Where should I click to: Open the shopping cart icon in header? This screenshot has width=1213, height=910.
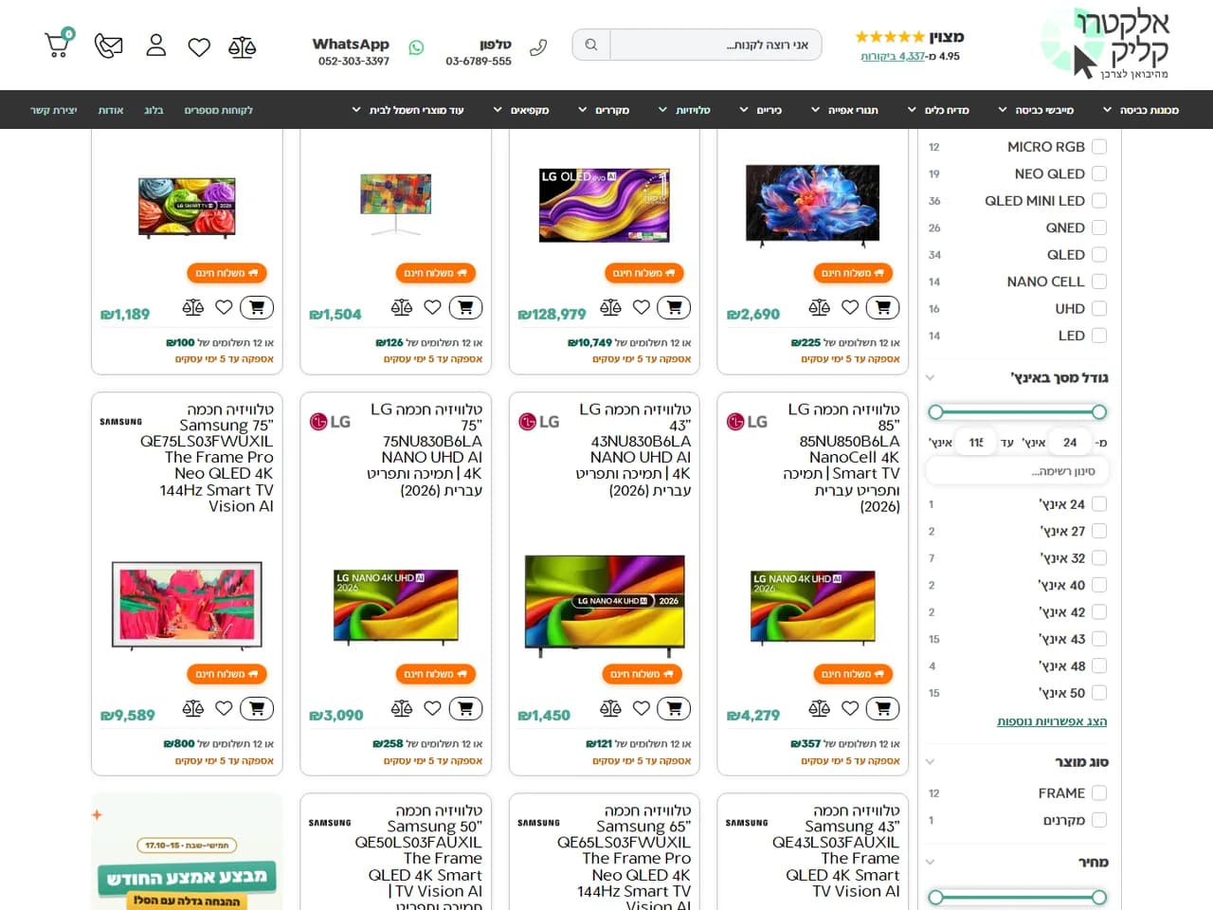click(x=58, y=44)
